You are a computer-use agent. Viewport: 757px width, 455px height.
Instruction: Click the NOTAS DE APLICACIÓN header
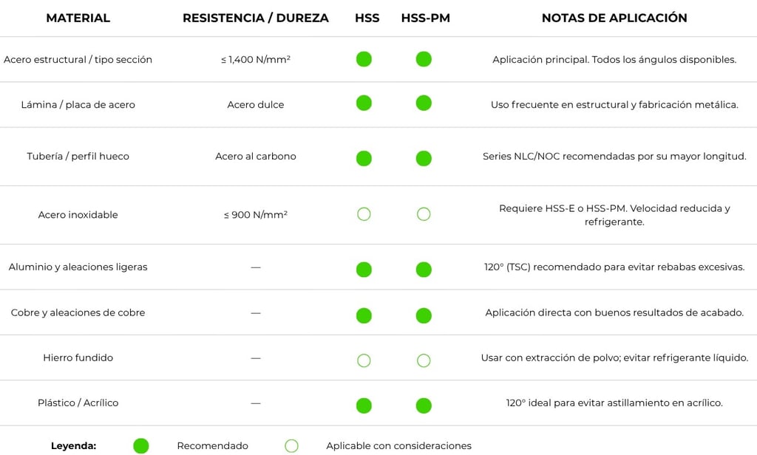pos(614,18)
